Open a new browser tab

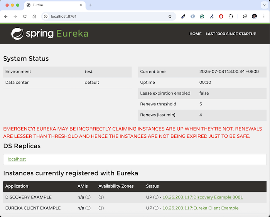(91, 5)
